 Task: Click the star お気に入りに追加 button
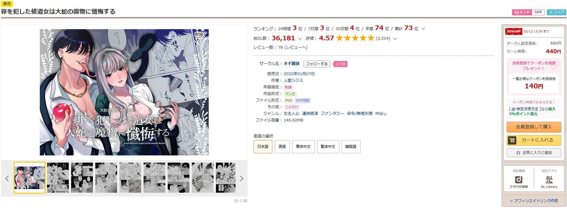tap(534, 153)
